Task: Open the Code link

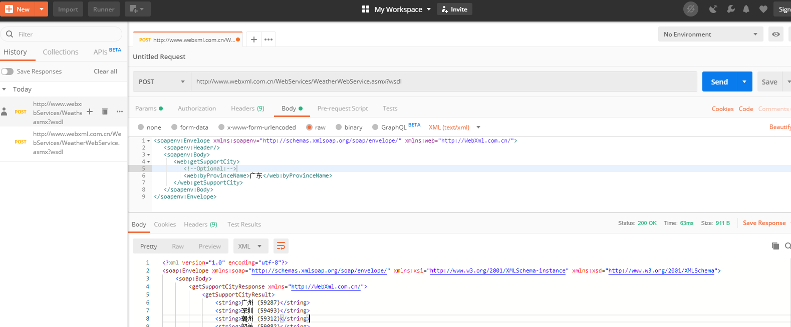Action: (x=746, y=109)
